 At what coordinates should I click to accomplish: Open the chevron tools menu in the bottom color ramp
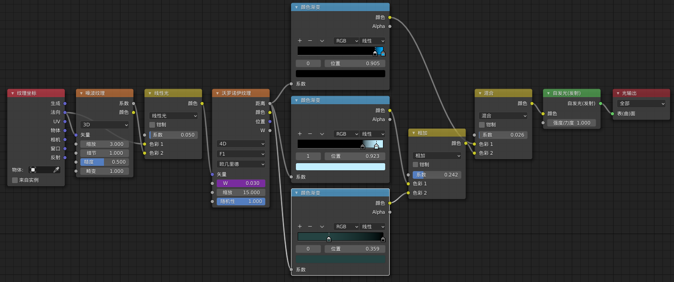pyautogui.click(x=322, y=227)
